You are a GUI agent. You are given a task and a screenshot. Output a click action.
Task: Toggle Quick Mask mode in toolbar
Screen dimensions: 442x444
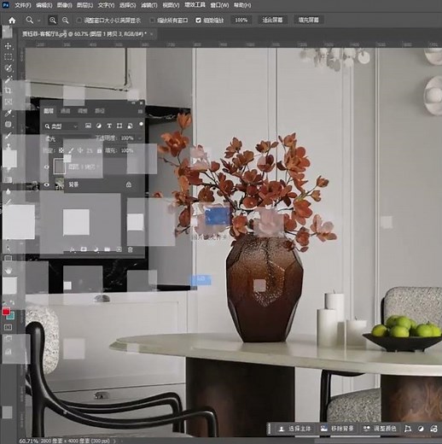(9, 327)
